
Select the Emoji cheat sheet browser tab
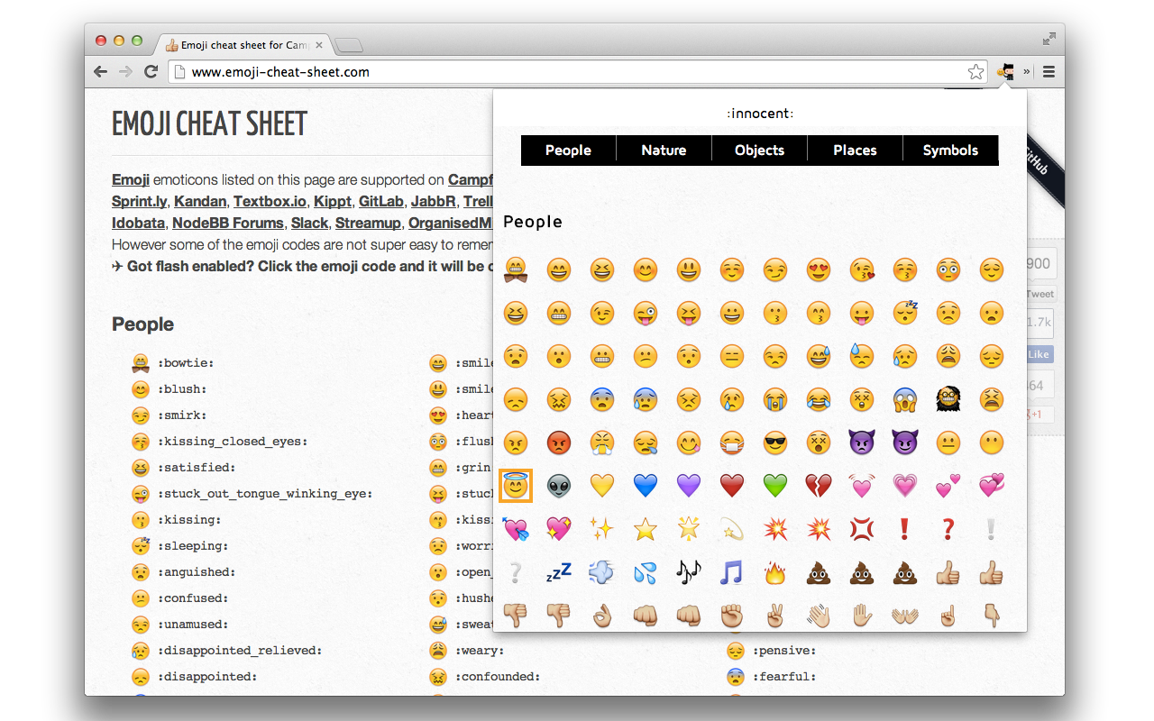(243, 44)
